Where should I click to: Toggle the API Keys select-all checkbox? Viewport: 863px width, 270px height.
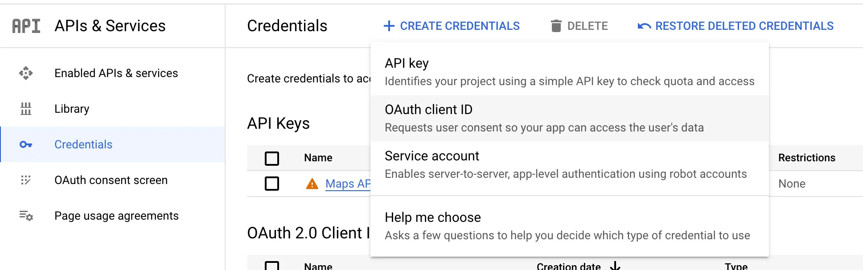pyautogui.click(x=272, y=158)
